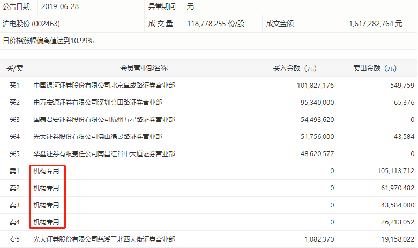Select 机构专用 in the 卖4 row
Image resolution: width=418 pixels, height=248 pixels.
[x=46, y=222]
